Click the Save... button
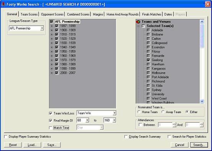 [x=52, y=145]
